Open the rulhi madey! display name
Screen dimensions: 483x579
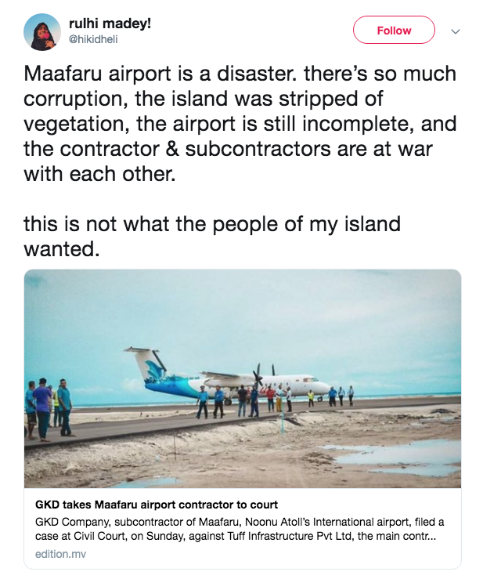110,24
